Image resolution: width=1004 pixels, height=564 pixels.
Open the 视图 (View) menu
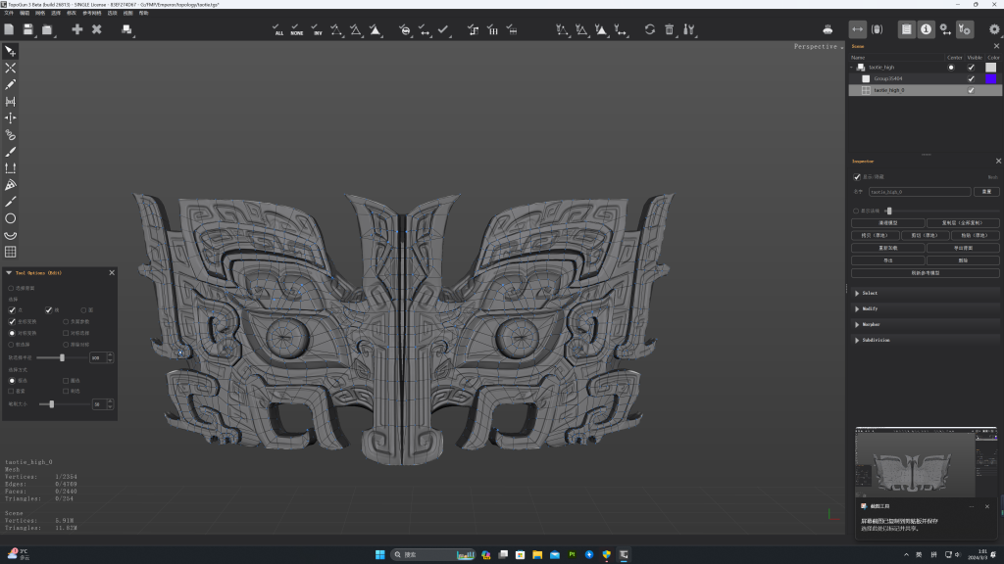pyautogui.click(x=128, y=13)
